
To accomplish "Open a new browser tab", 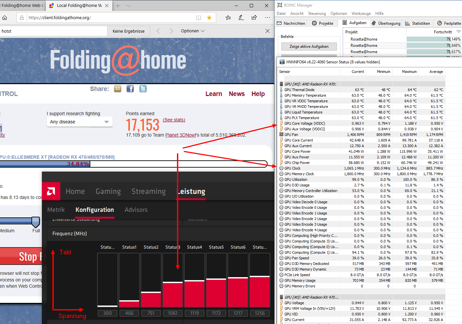I will 118,6.
